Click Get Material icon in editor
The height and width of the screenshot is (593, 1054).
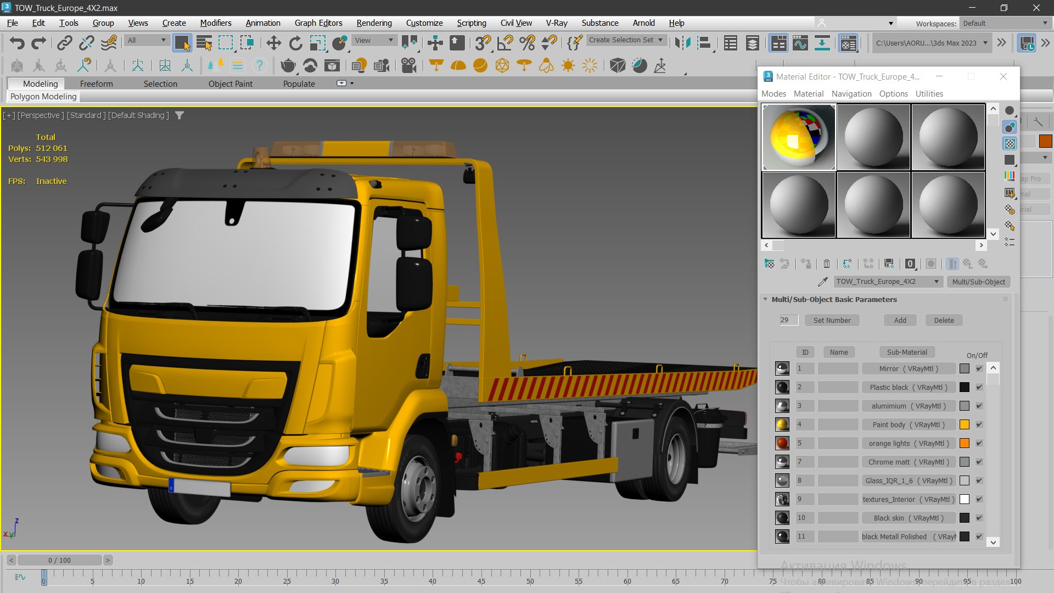(769, 264)
